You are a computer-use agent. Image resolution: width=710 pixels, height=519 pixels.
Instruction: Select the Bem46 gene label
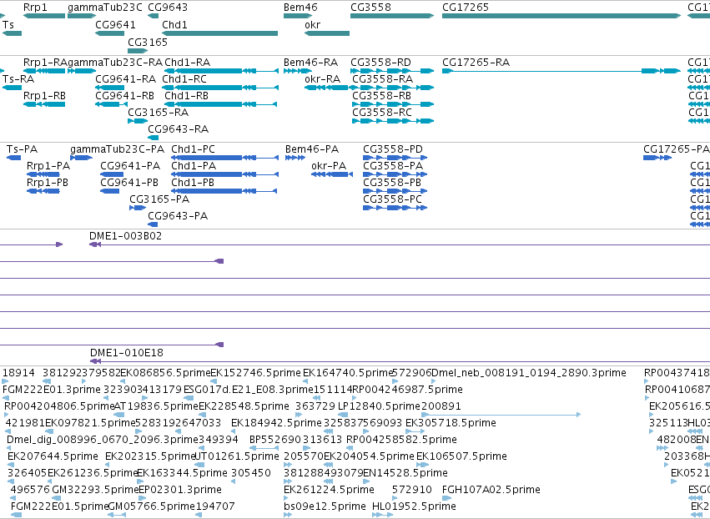pos(300,8)
